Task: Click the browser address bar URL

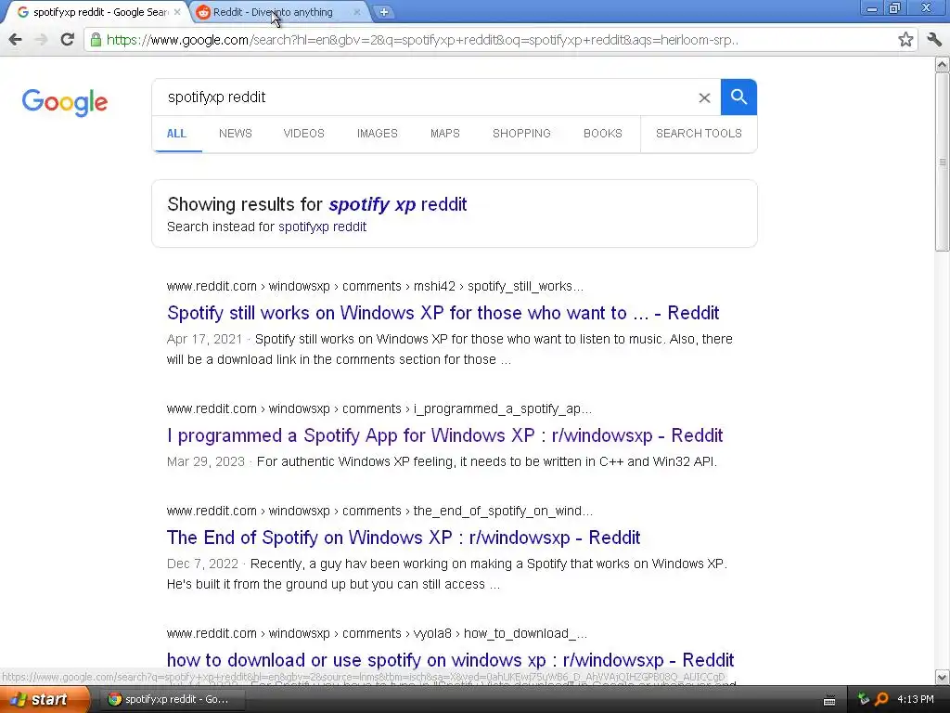Action: [422, 40]
